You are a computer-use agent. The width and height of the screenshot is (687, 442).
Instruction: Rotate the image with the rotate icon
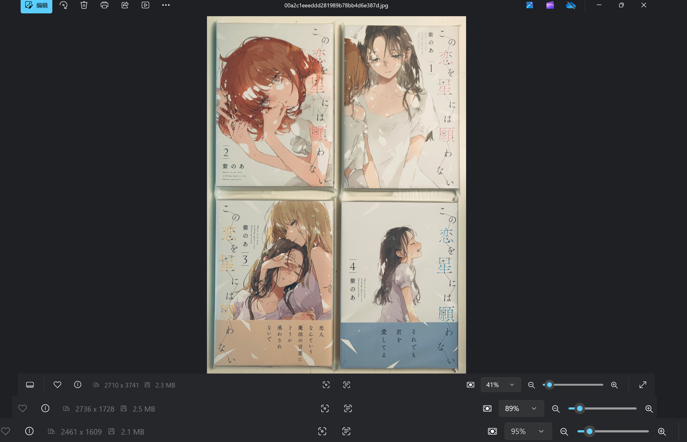(63, 5)
